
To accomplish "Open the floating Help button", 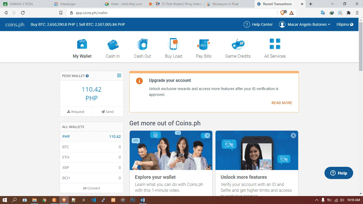I will click(x=339, y=173).
